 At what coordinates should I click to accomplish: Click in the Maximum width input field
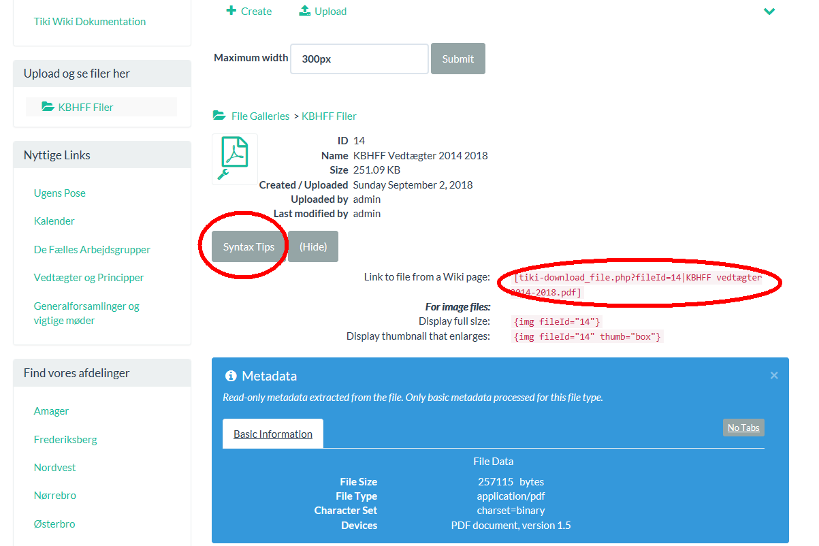(x=359, y=59)
